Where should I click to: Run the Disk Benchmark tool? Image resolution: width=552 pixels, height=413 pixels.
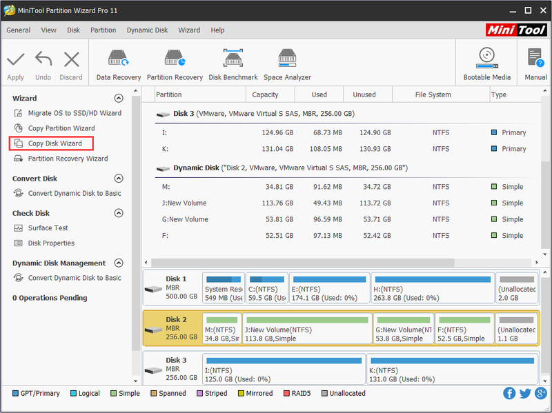click(233, 65)
